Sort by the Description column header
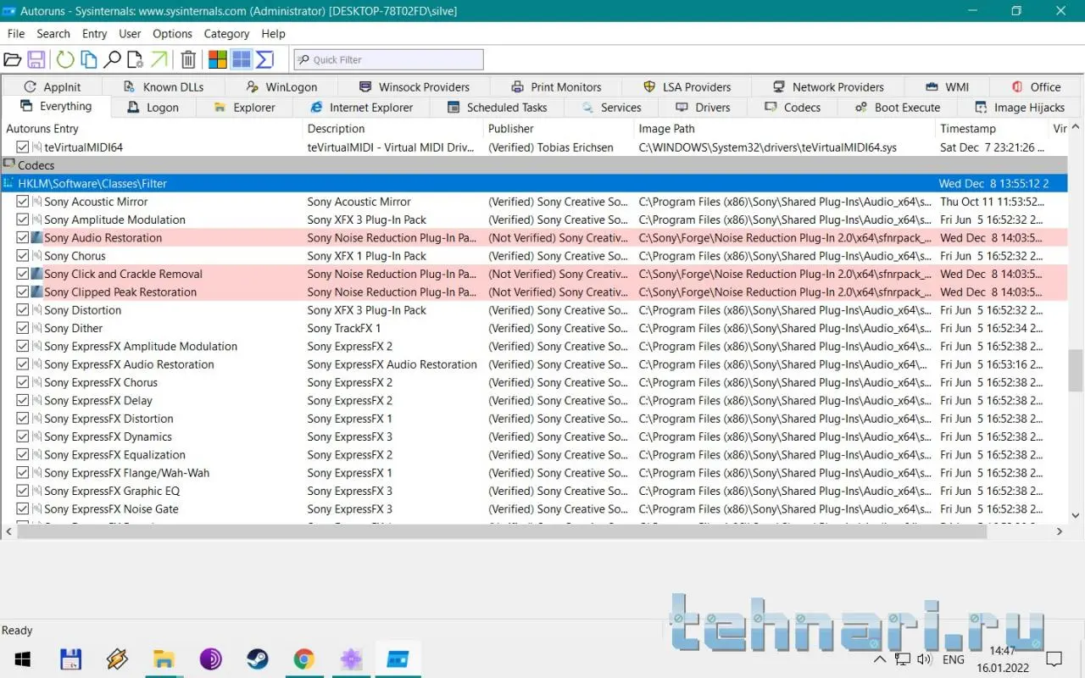Image resolution: width=1085 pixels, height=678 pixels. pos(392,129)
